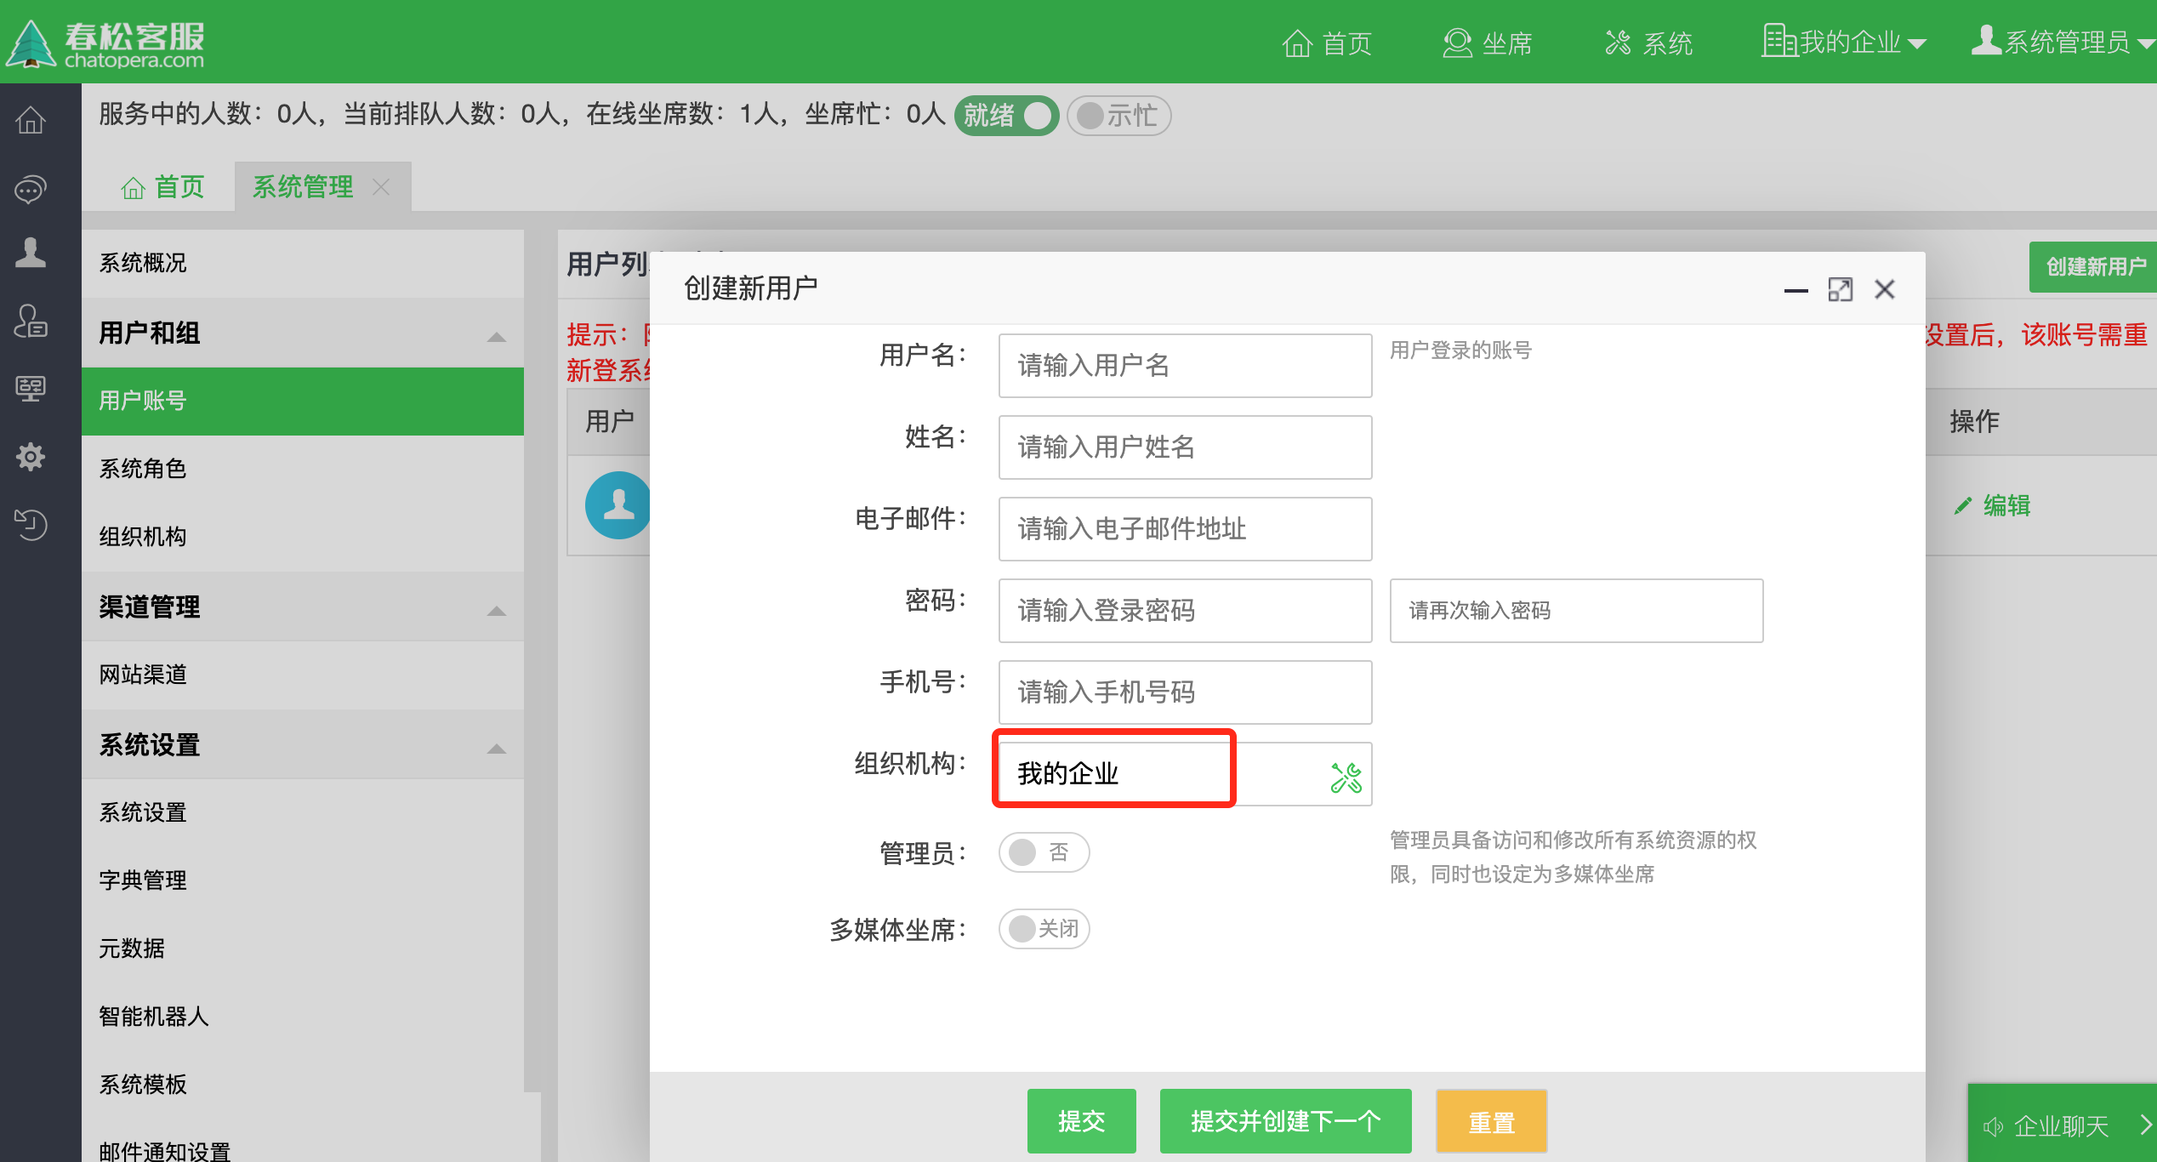Click the 提交 submit button
The width and height of the screenshot is (2157, 1162).
(1081, 1121)
